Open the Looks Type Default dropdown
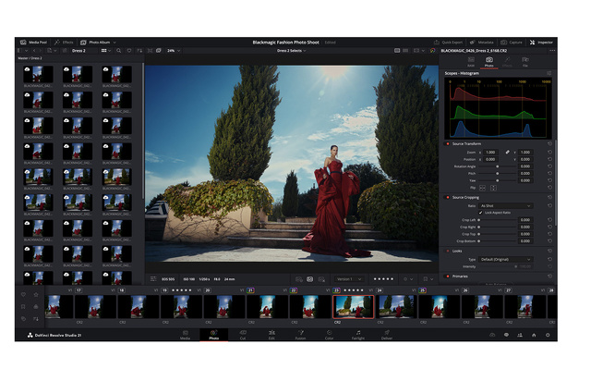Viewport: 591px width, 381px height. coord(505,260)
